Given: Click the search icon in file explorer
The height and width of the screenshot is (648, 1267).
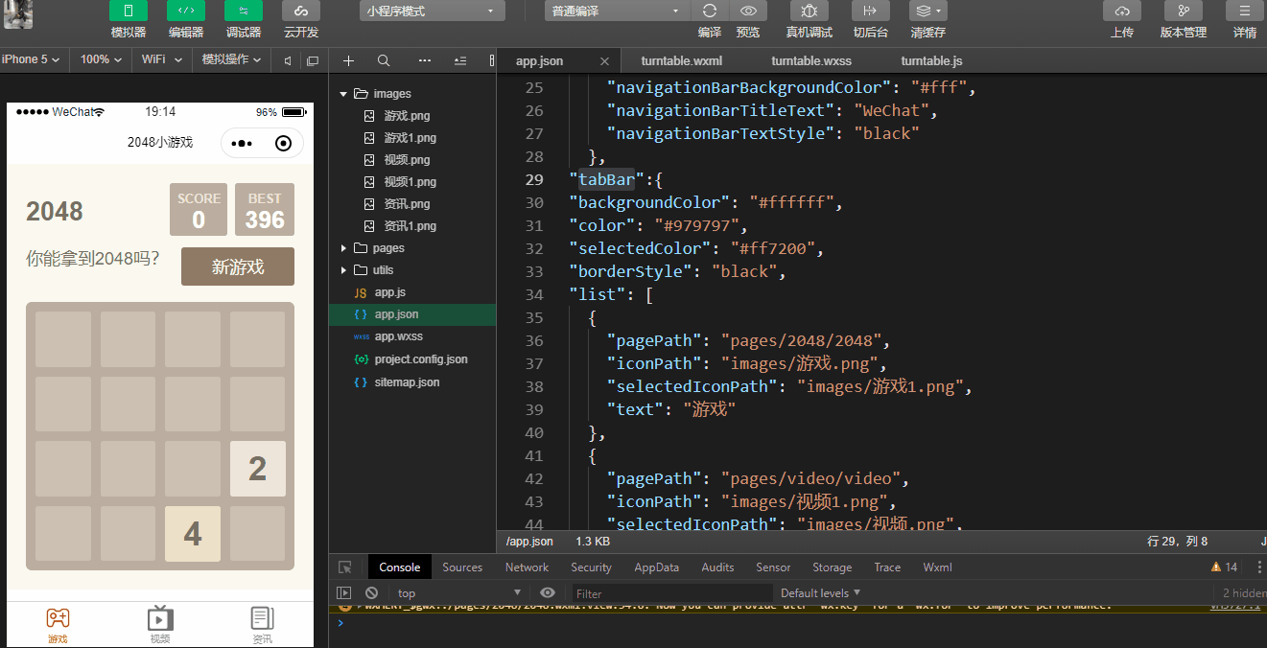Looking at the screenshot, I should click(x=384, y=60).
